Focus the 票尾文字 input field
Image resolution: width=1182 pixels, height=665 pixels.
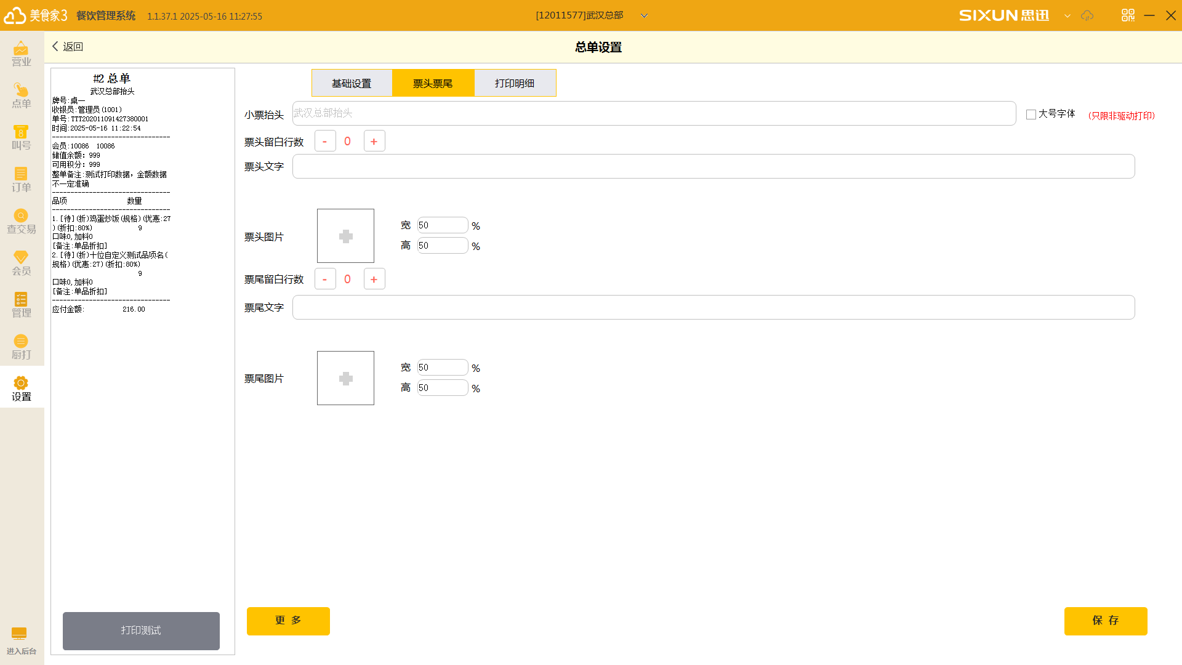point(714,307)
